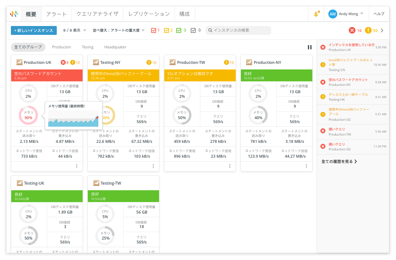
Task: Click the error icon beside the Production-UK index alert
Action: [x=323, y=47]
